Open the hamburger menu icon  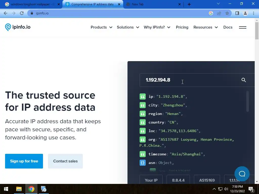click(243, 27)
